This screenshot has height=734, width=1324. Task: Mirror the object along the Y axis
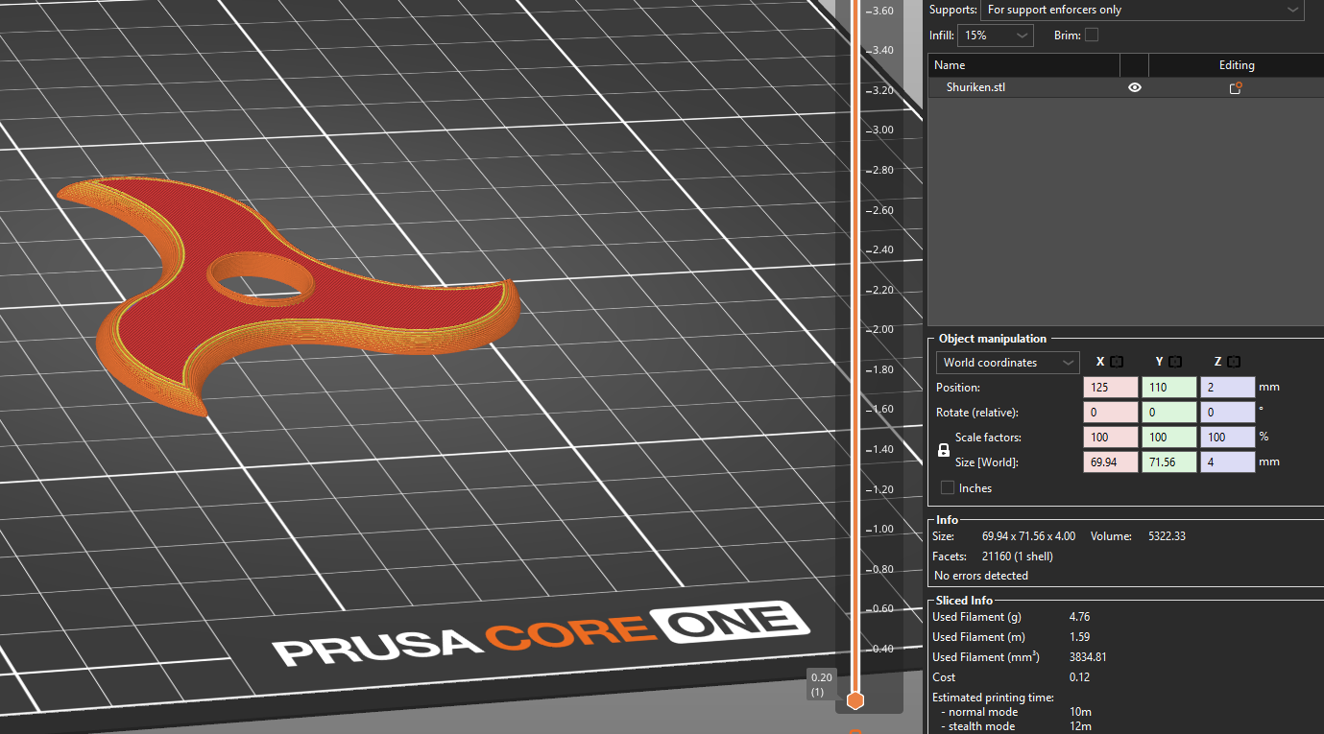(x=1175, y=362)
